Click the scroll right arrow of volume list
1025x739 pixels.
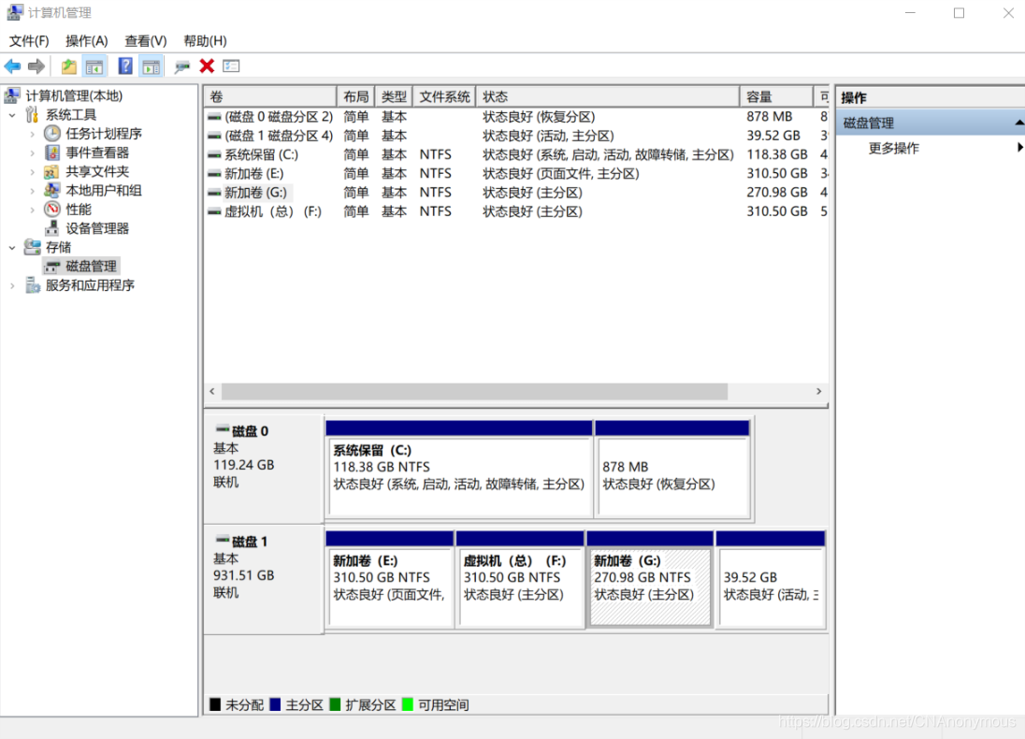818,391
